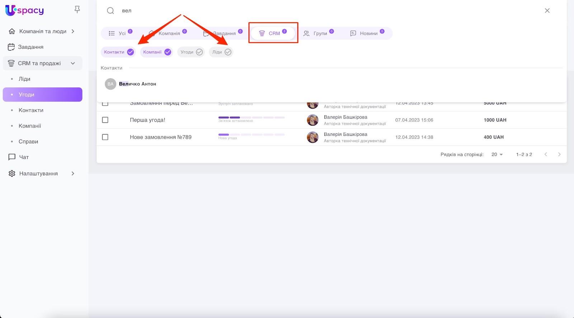Open Угоди in sidebar

click(x=42, y=95)
